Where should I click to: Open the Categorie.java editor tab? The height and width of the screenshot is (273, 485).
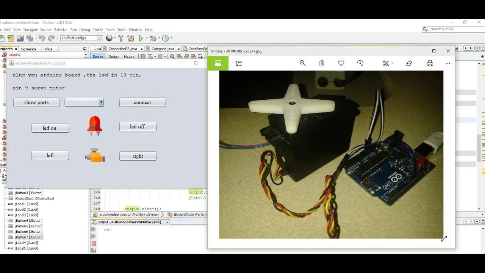162,49
